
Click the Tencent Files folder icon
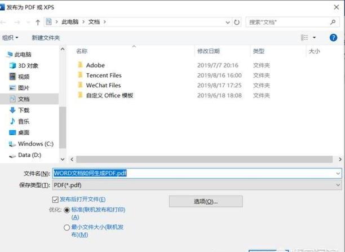point(80,75)
